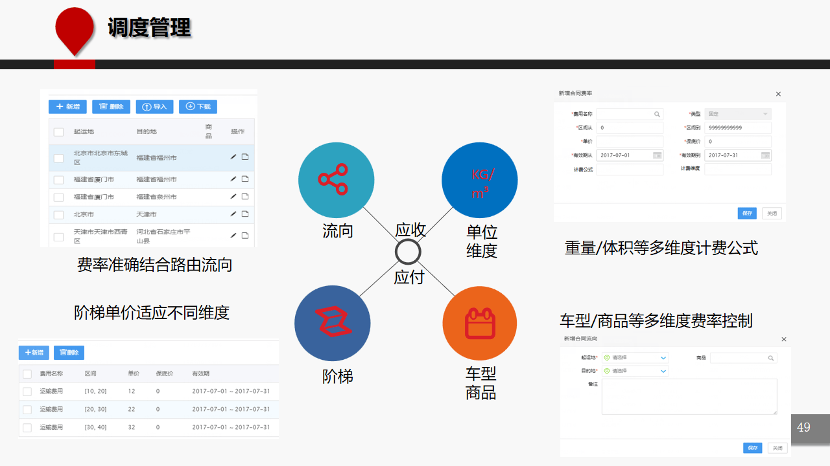Check the 北京市 to 天津市 row checkbox
This screenshot has height=466, width=830.
[x=58, y=214]
